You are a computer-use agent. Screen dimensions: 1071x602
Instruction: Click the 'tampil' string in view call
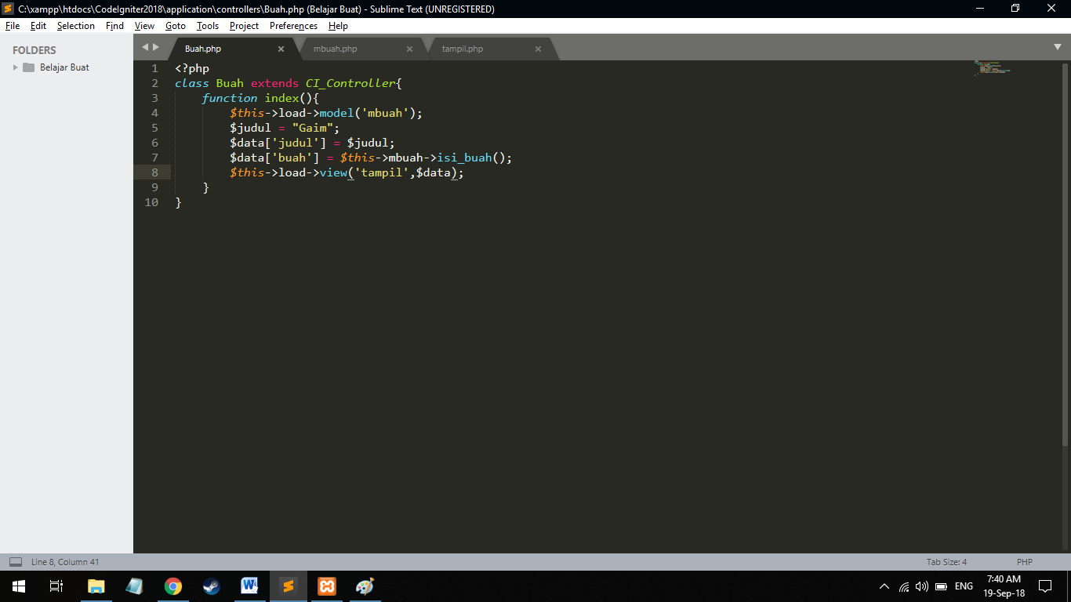(381, 172)
